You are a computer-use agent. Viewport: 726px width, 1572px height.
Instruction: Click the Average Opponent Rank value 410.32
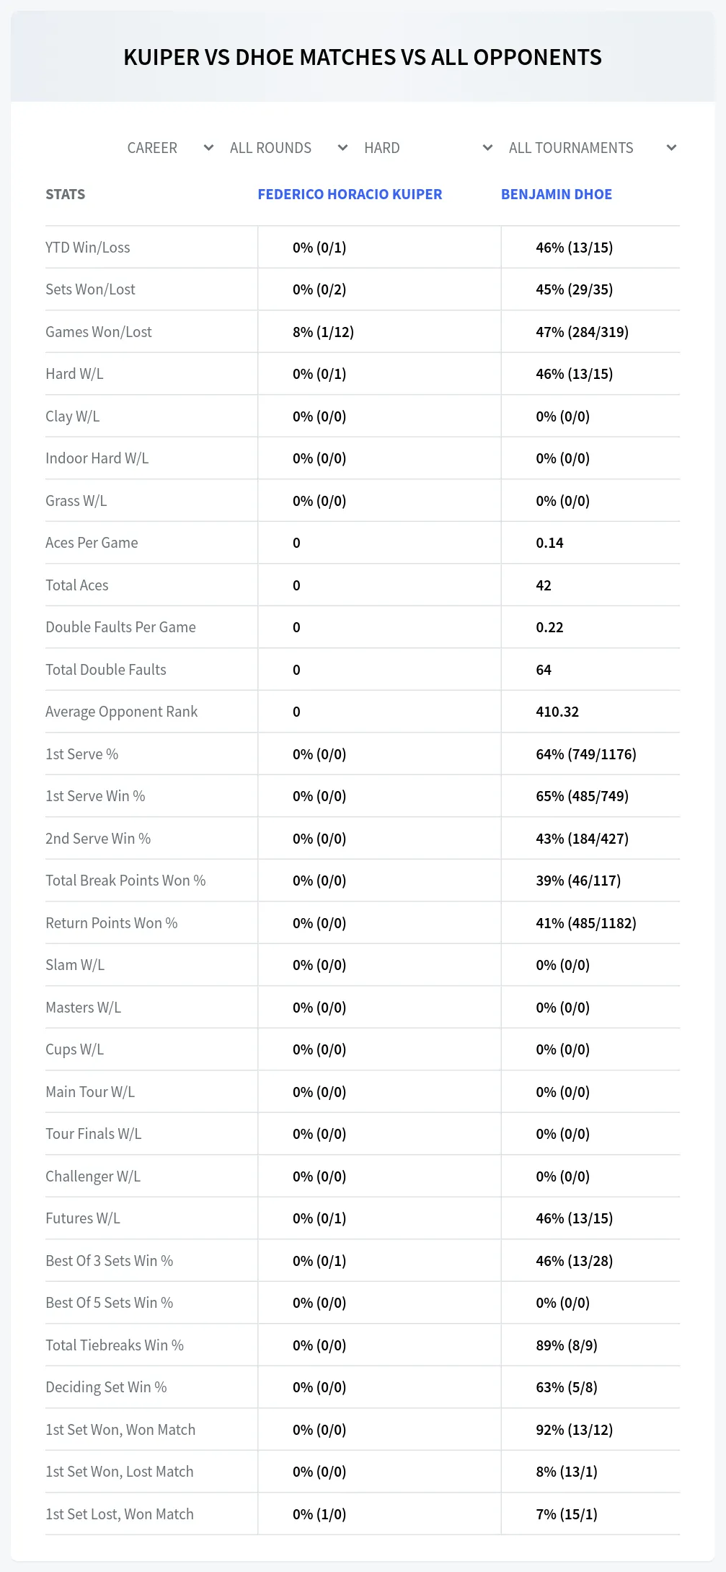pyautogui.click(x=557, y=712)
